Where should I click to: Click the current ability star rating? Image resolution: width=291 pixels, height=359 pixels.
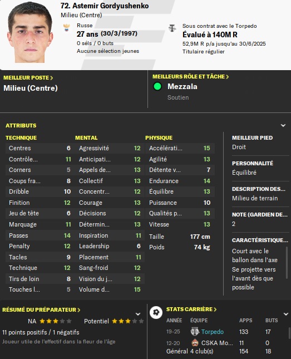tap(56, 321)
